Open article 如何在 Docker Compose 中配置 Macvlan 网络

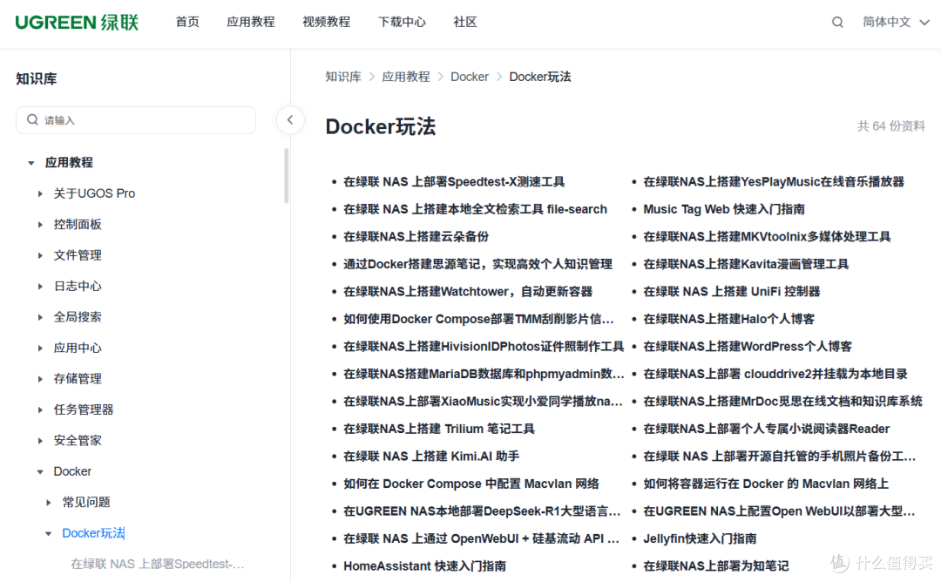tap(471, 484)
